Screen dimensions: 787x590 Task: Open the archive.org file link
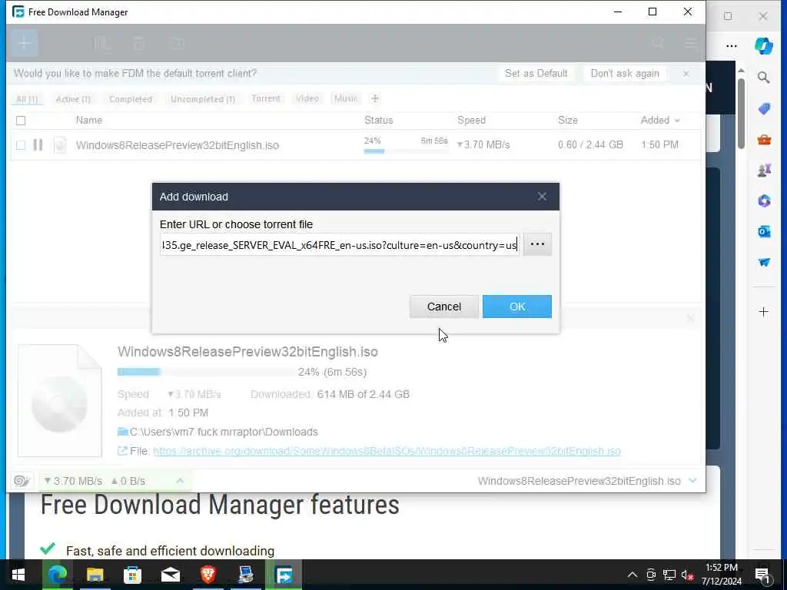[387, 451]
